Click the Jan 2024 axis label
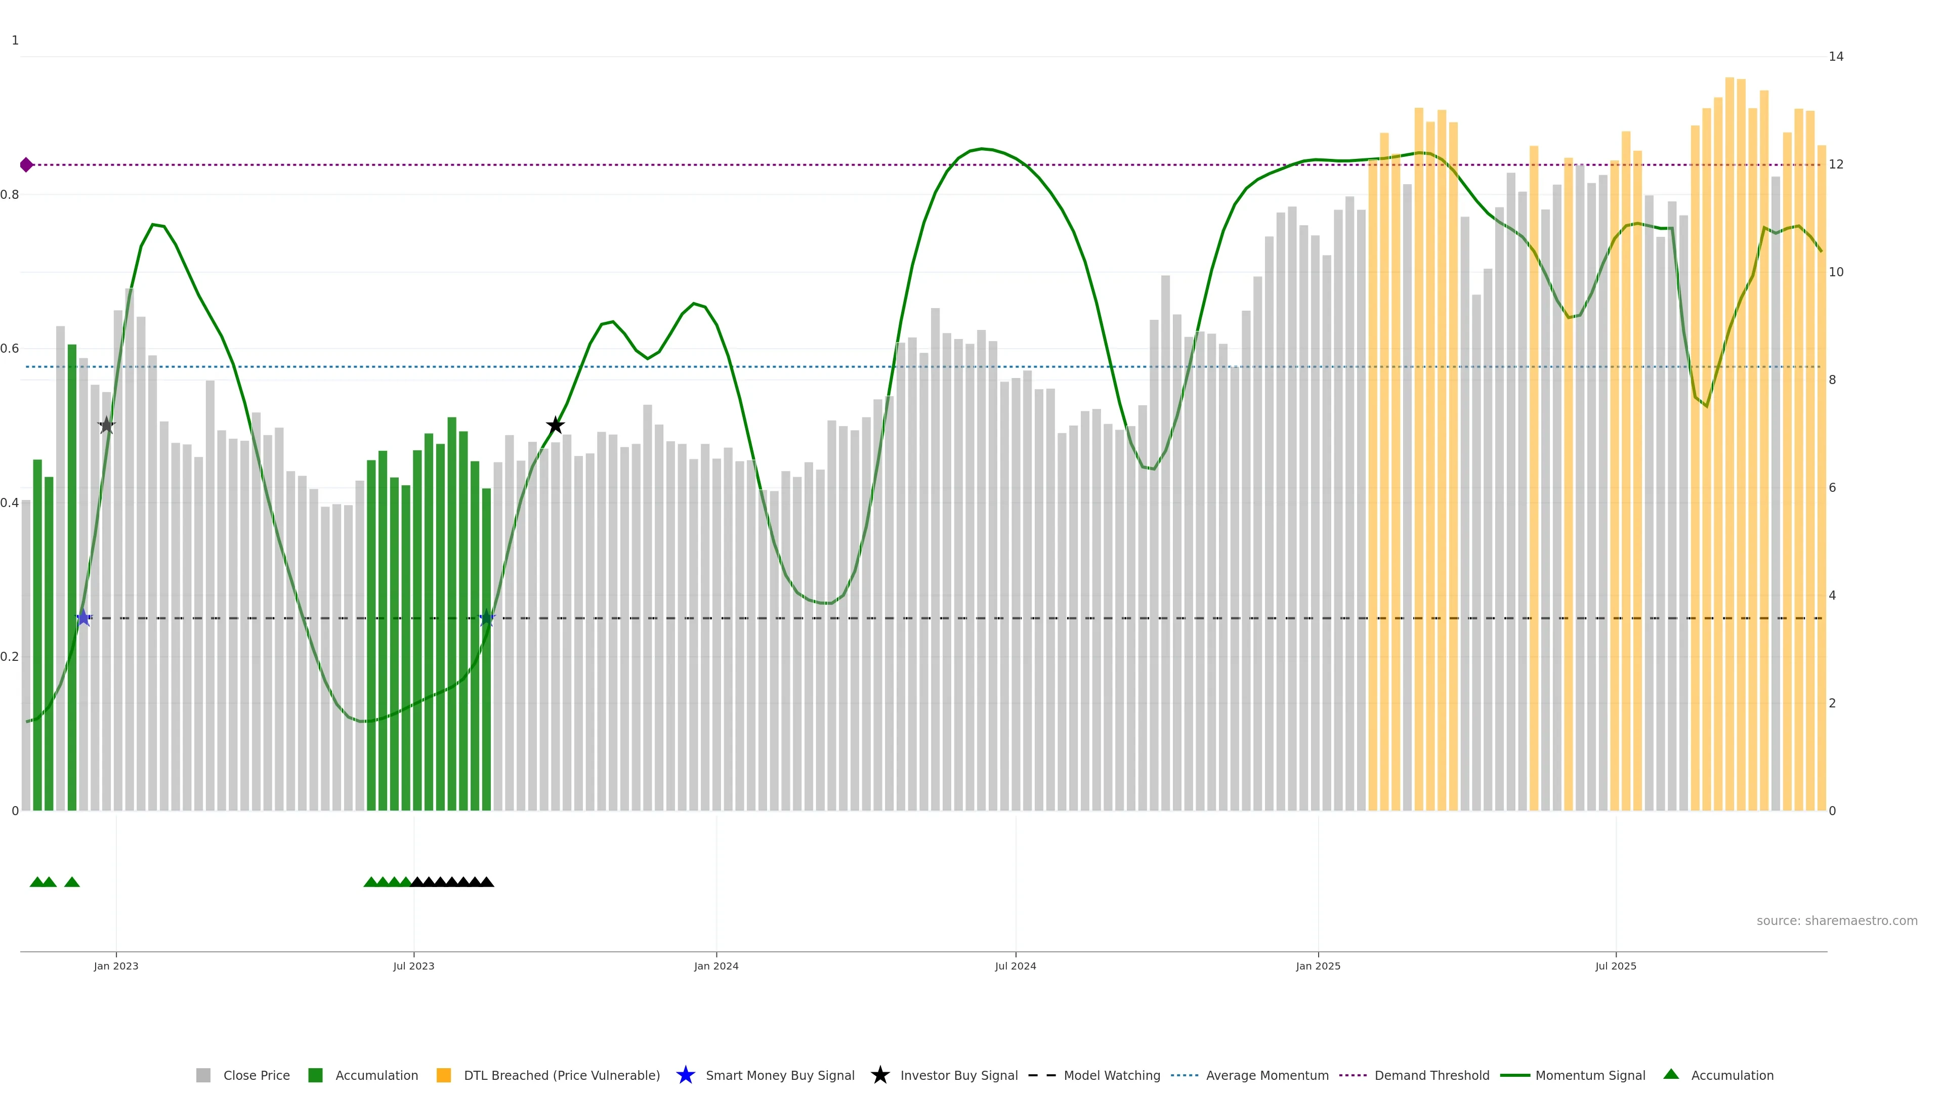1943x1093 pixels. tap(716, 965)
